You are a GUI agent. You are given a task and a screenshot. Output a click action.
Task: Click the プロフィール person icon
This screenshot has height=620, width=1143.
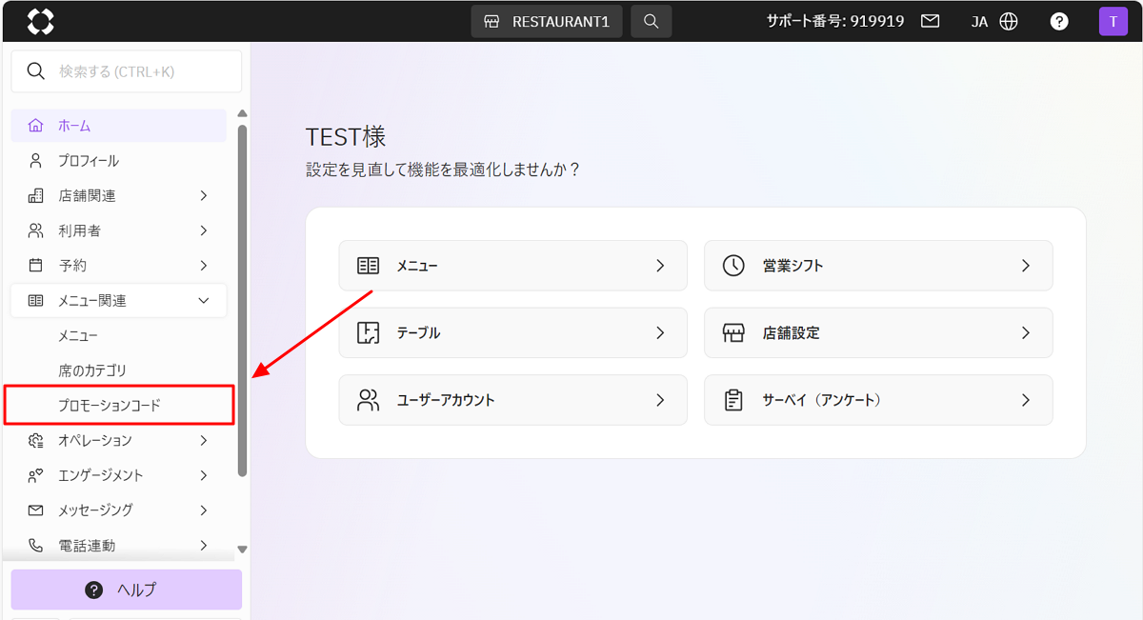[36, 161]
